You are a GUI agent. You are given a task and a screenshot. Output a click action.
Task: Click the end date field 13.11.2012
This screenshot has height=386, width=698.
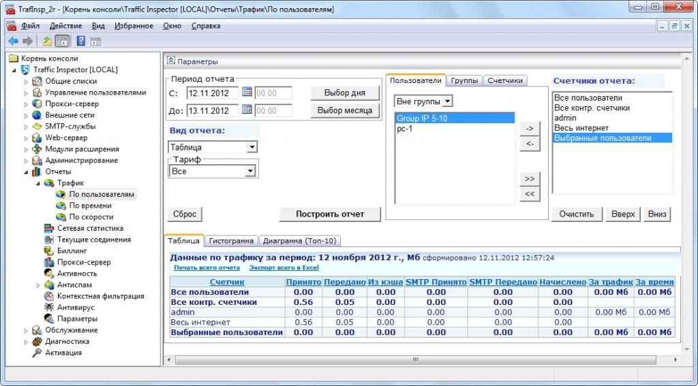tap(213, 110)
